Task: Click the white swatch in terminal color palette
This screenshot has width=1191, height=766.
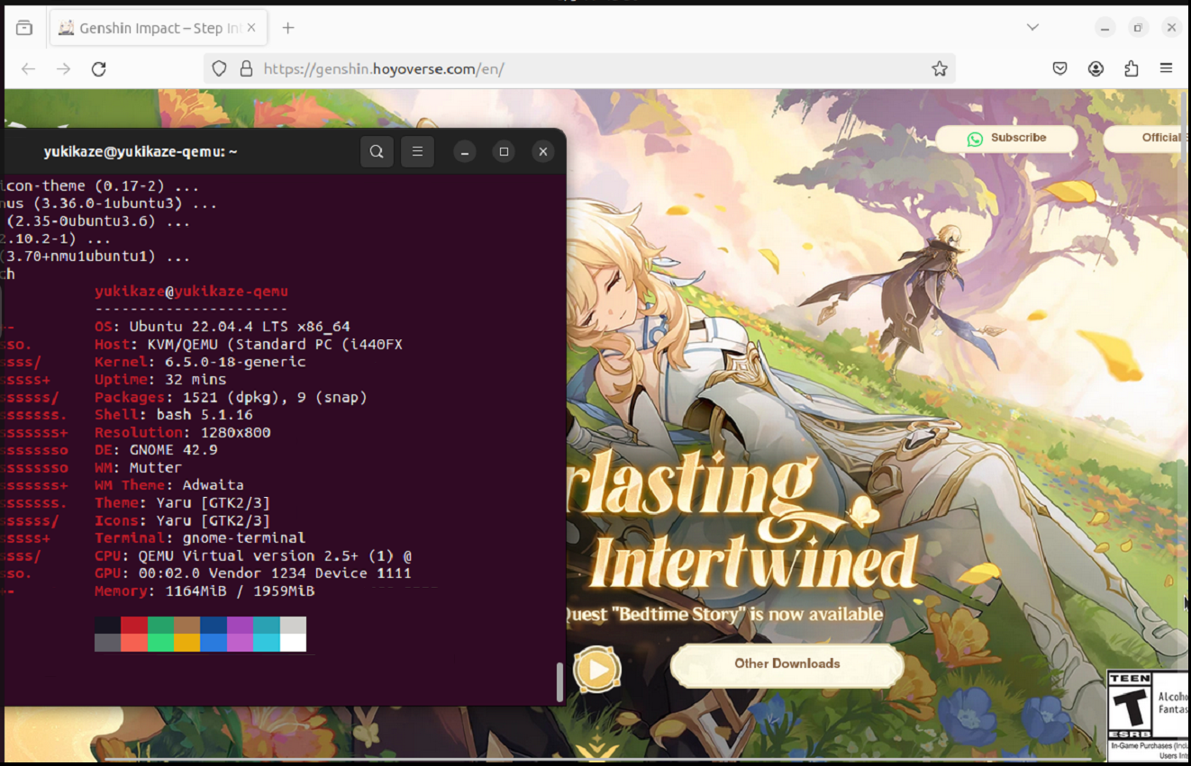Action: [293, 643]
